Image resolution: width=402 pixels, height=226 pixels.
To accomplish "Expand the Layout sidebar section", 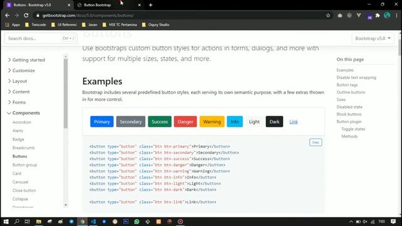I will [x=18, y=81].
